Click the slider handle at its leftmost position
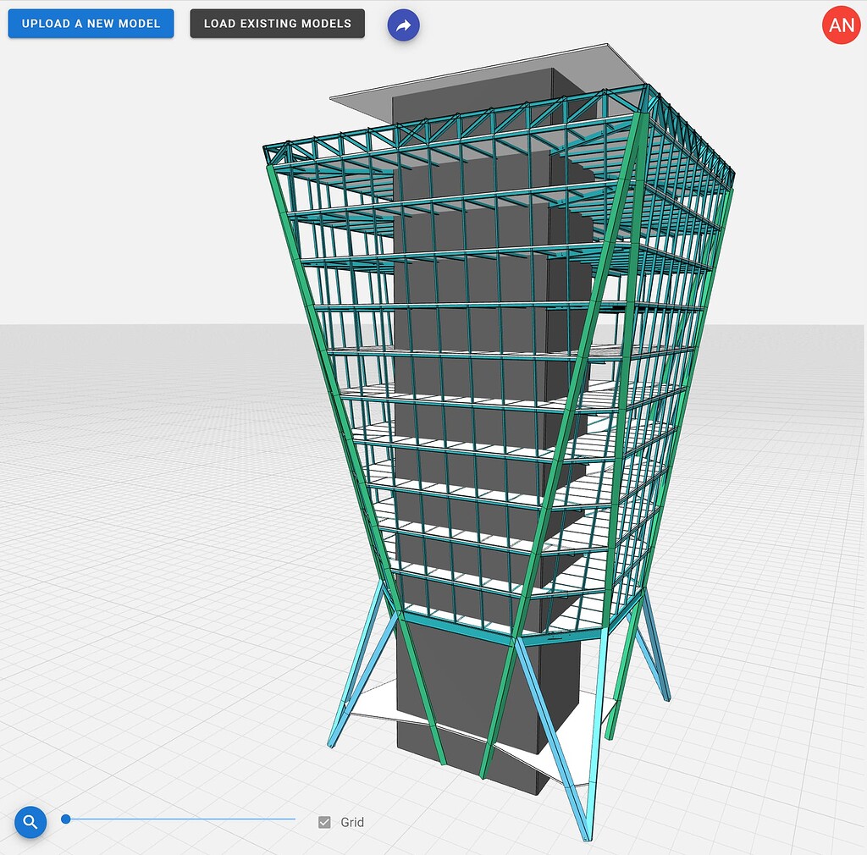Viewport: 867px width, 855px height. pos(64,819)
